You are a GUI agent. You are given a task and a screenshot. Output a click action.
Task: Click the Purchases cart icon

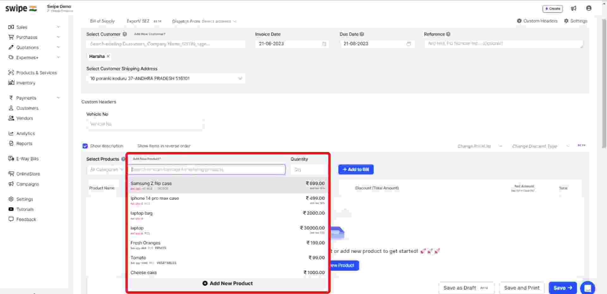pyautogui.click(x=11, y=37)
